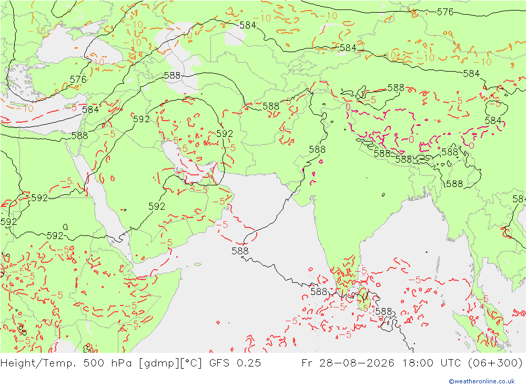Image resolution: width=526 pixels, height=386 pixels.
Task: Click the 588 label over Bangladesh
Action: (x=454, y=184)
